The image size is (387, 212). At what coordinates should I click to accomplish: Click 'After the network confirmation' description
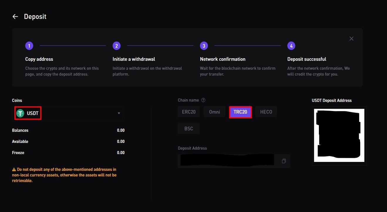click(x=319, y=71)
